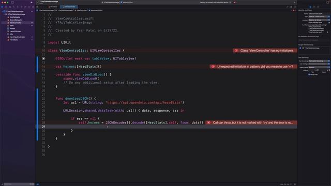The image size is (331, 186).
Task: Click downloadJSON() item in jump bar
Action: pos(96,10)
